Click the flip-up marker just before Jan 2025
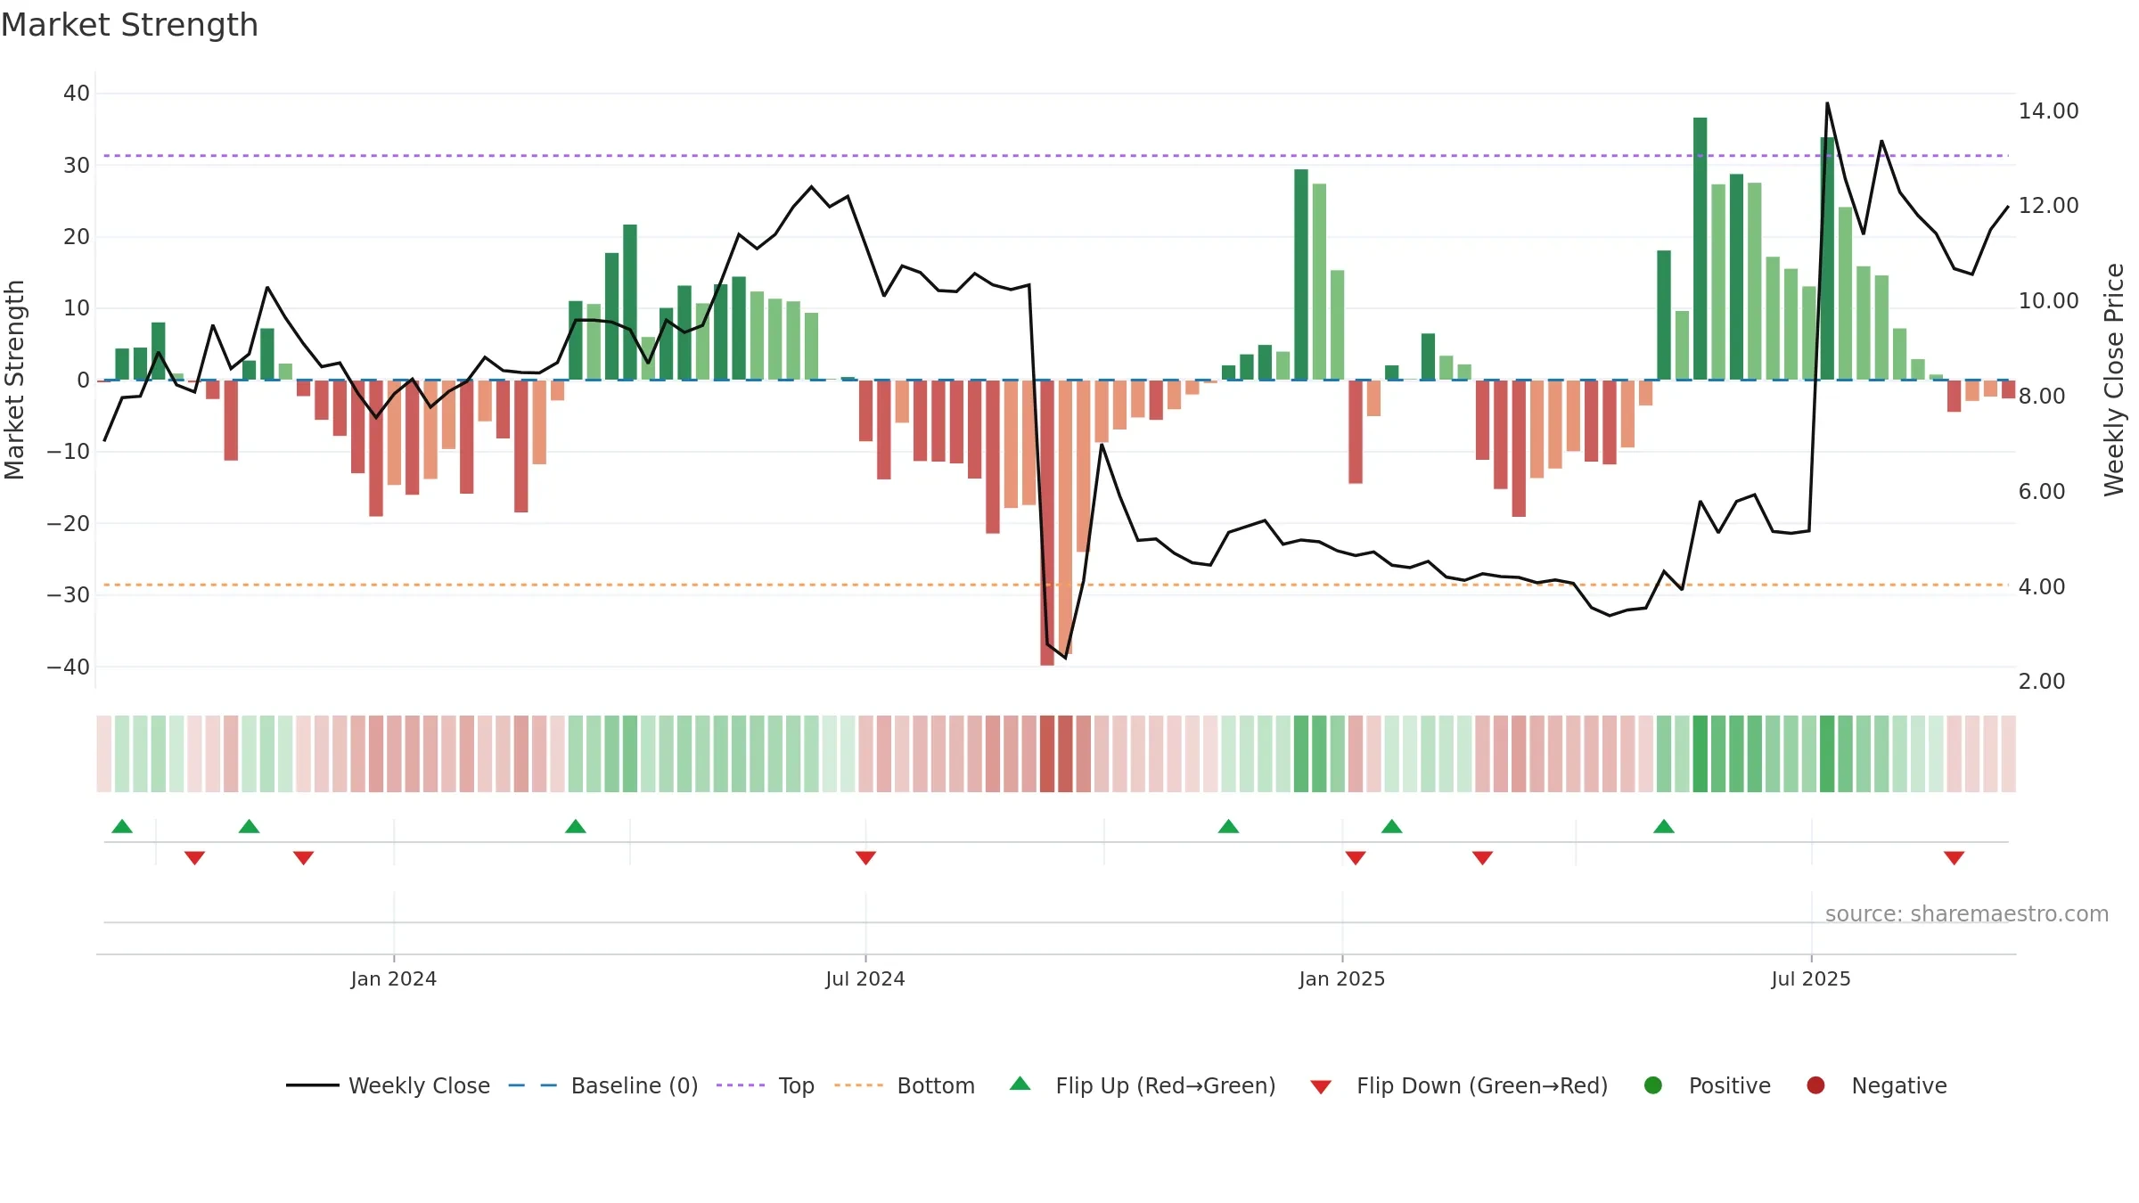 tap(1229, 826)
